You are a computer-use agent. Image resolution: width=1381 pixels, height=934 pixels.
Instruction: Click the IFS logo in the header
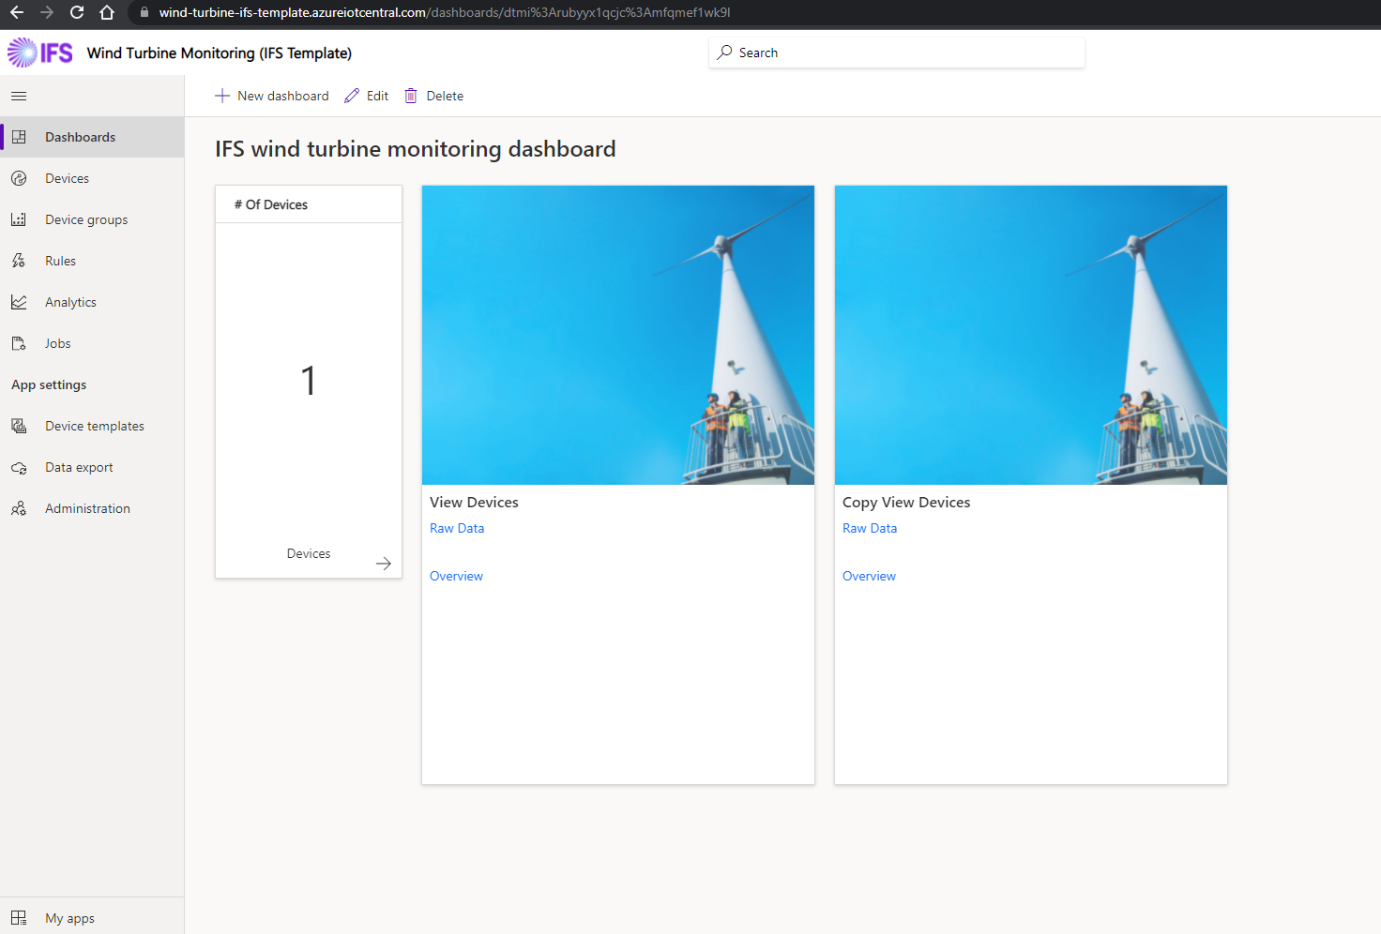(x=40, y=53)
